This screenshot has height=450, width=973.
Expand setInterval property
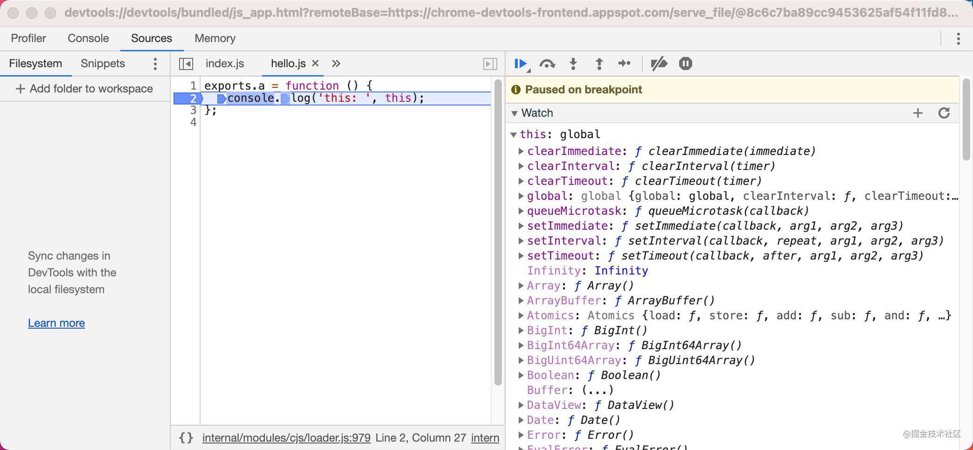(521, 241)
